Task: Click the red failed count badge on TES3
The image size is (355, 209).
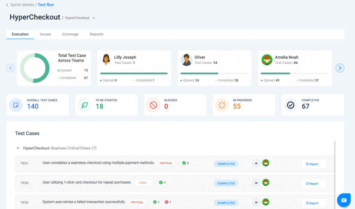Action: 168,202
